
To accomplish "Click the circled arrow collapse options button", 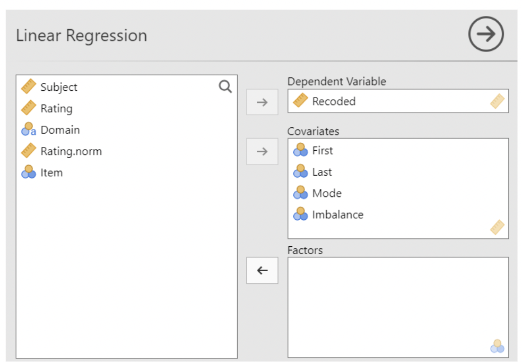I will pyautogui.click(x=485, y=34).
